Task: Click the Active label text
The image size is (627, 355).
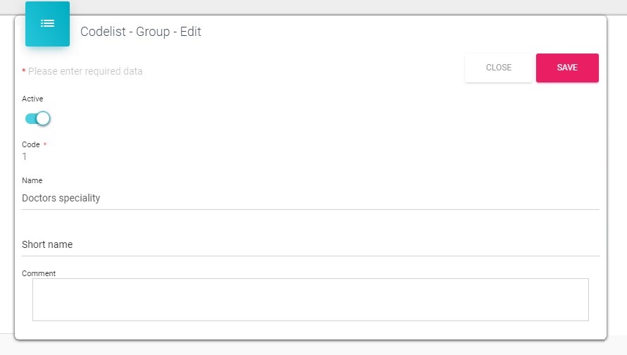Action: point(32,99)
